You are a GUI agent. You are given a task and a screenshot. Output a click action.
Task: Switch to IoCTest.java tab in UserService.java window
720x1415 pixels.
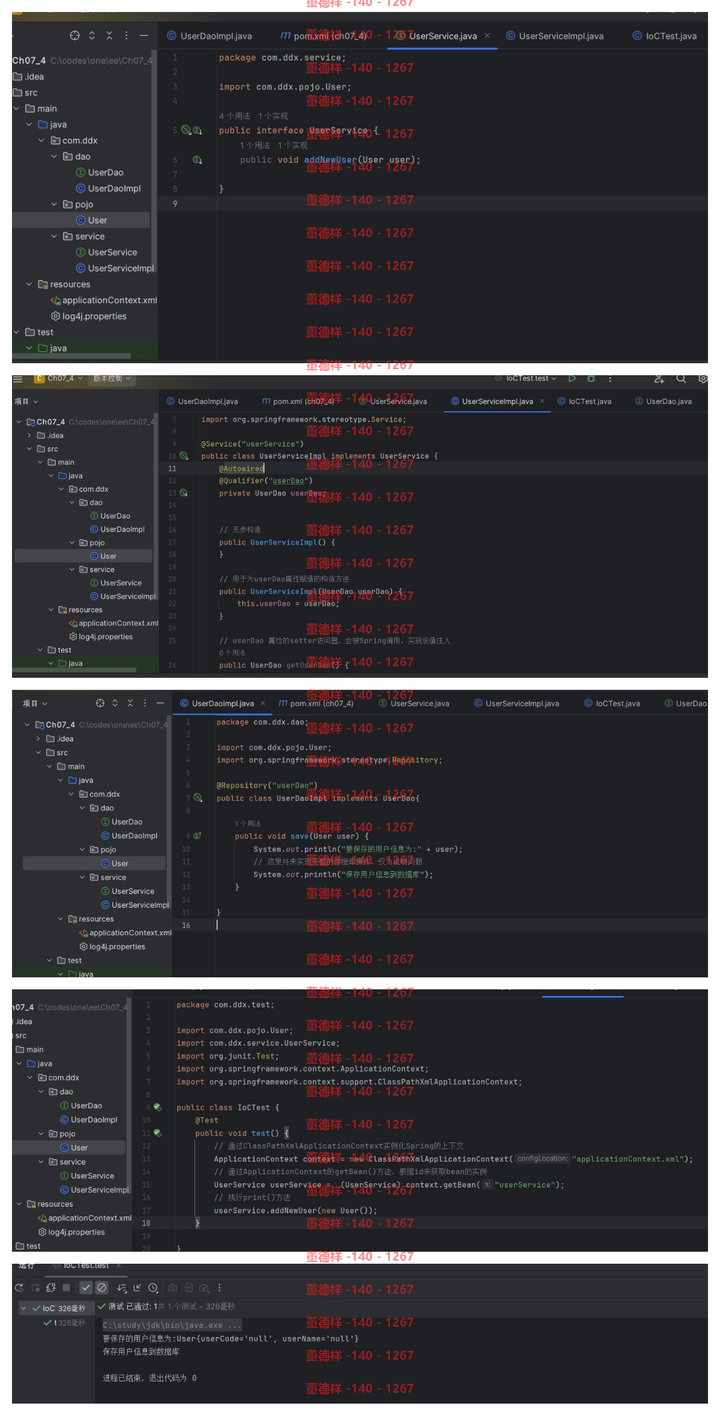(x=665, y=36)
